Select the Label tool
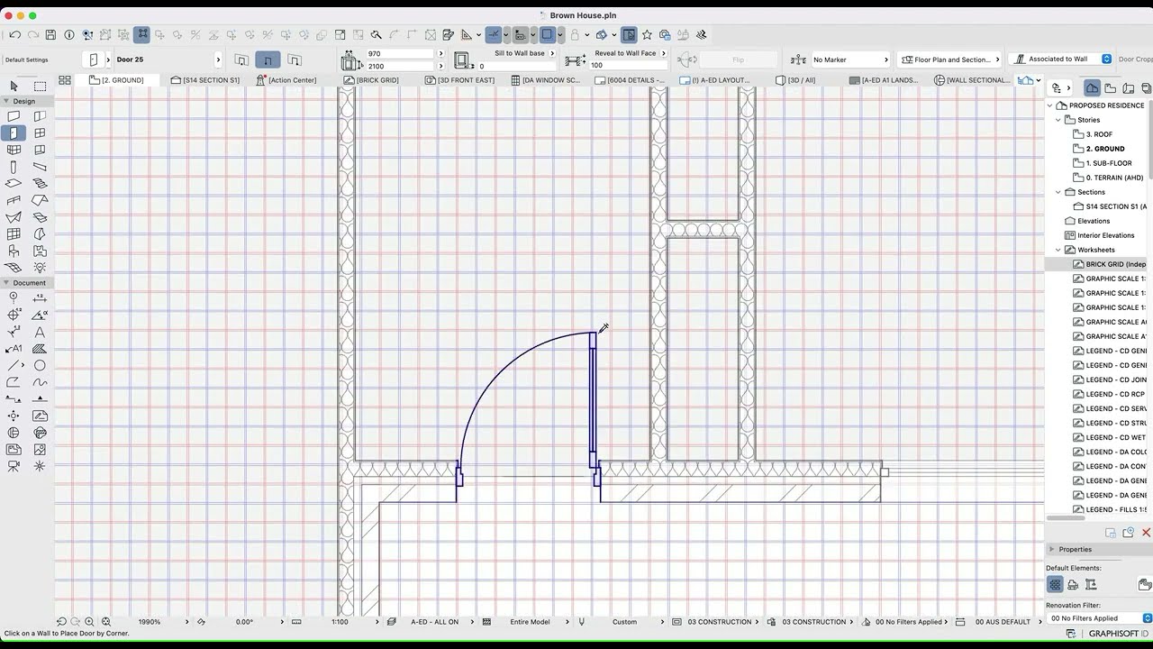 pyautogui.click(x=14, y=348)
